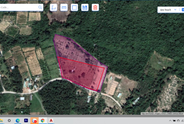Open Microsoft Edge from the taskbar

click(x=18, y=120)
